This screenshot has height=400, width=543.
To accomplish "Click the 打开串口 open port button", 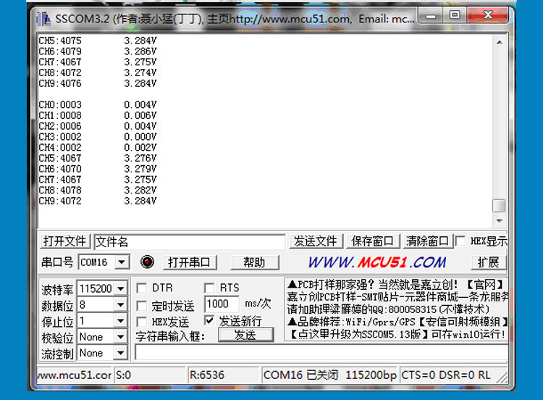I will point(190,262).
